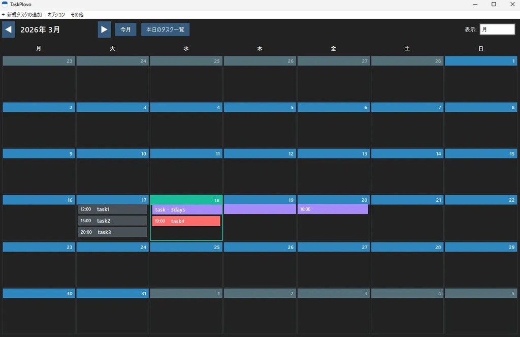The width and height of the screenshot is (520, 337).
Task: Click the 16:00 event on March 20
Action: [333, 209]
